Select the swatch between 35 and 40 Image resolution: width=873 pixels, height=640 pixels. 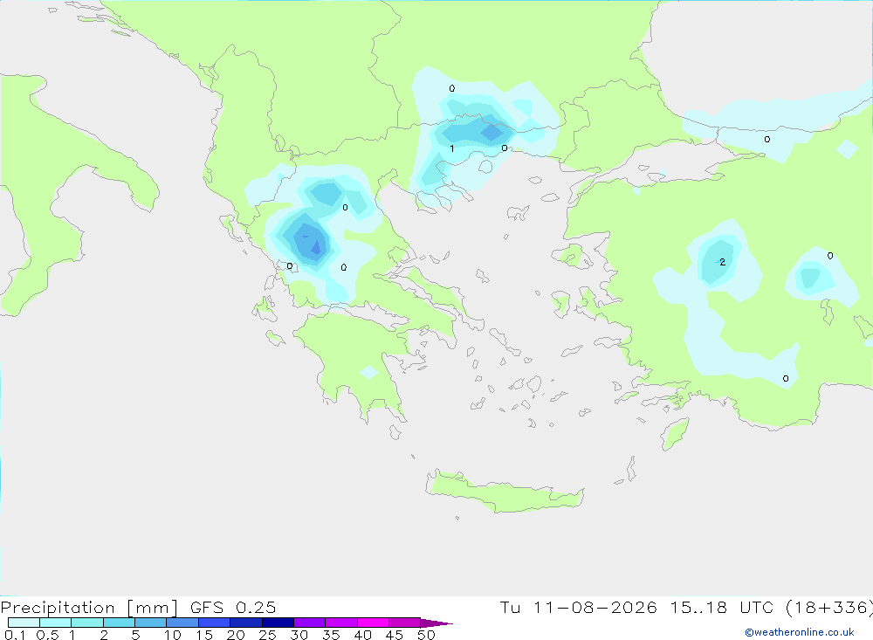point(341,623)
